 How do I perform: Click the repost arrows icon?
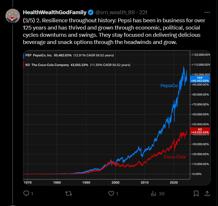click(69, 193)
